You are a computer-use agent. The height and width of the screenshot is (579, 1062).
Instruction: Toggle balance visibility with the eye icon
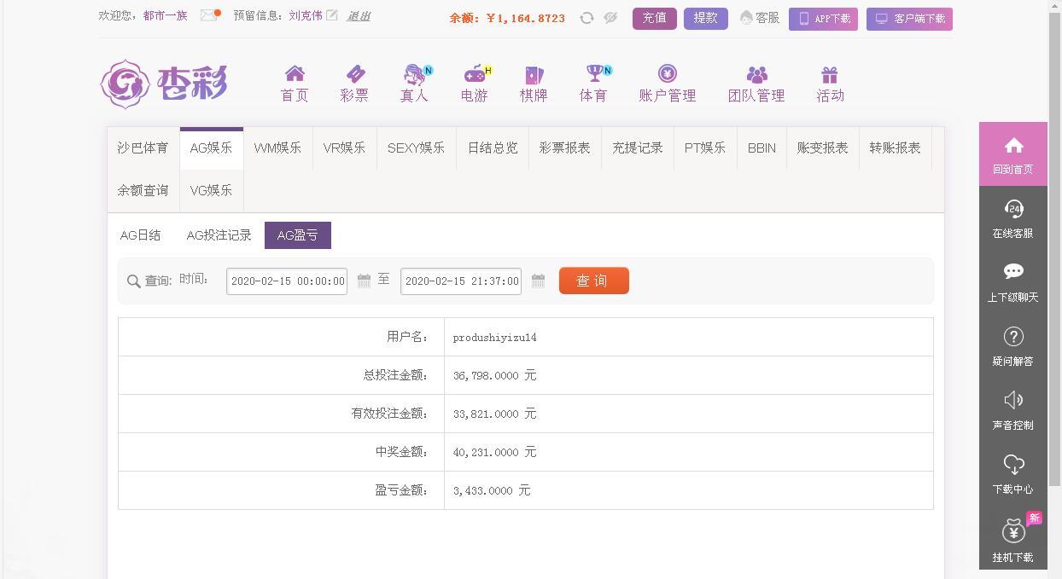coord(610,17)
